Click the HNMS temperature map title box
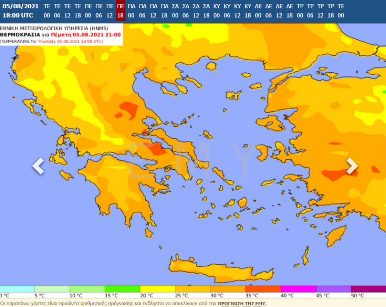The image size is (386, 307). (x=61, y=34)
